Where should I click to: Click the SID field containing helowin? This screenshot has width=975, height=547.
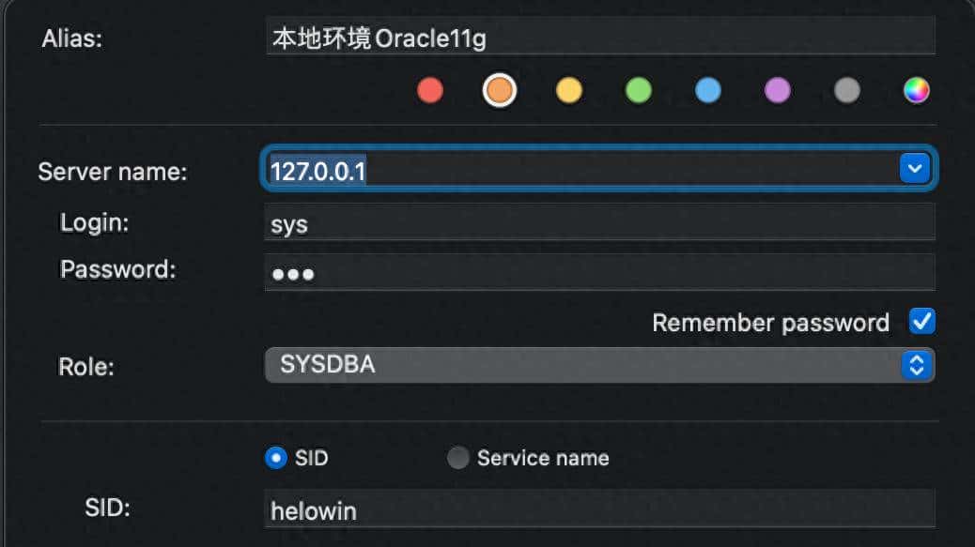click(x=601, y=509)
